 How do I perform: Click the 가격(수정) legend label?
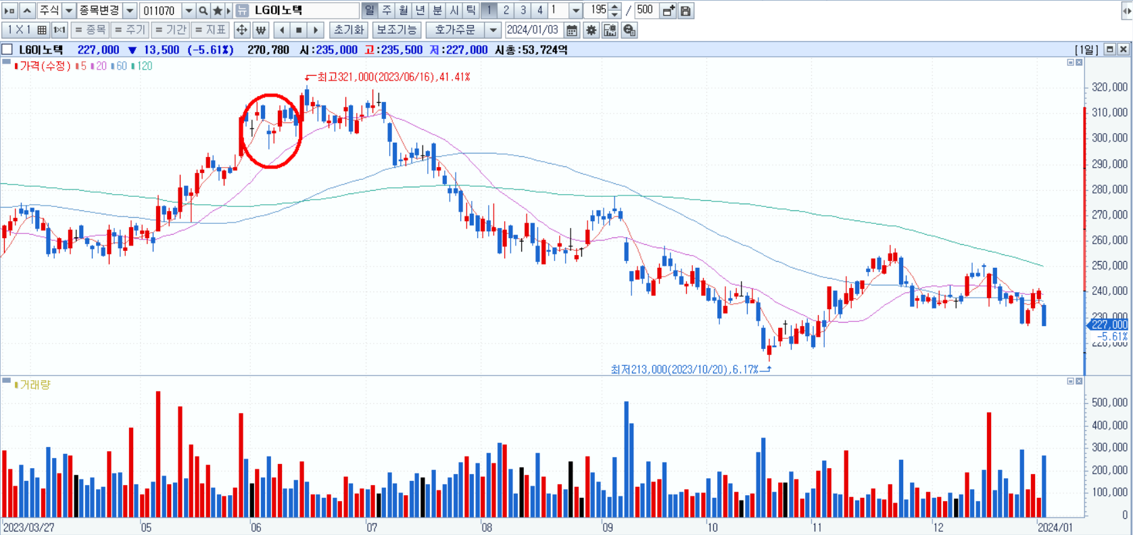pos(44,66)
